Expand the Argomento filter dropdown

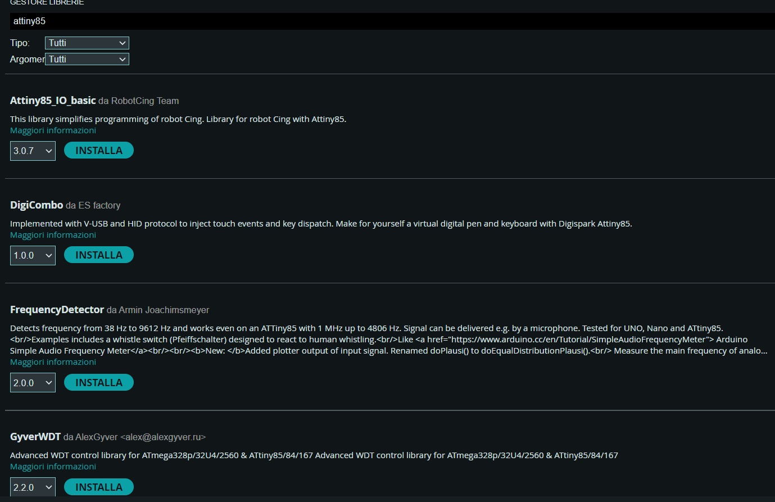(x=87, y=59)
